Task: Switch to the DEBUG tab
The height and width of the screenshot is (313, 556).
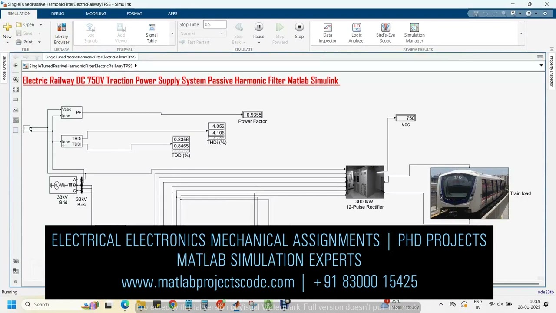Action: (x=57, y=13)
